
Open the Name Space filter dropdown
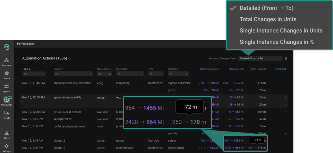(104, 74)
